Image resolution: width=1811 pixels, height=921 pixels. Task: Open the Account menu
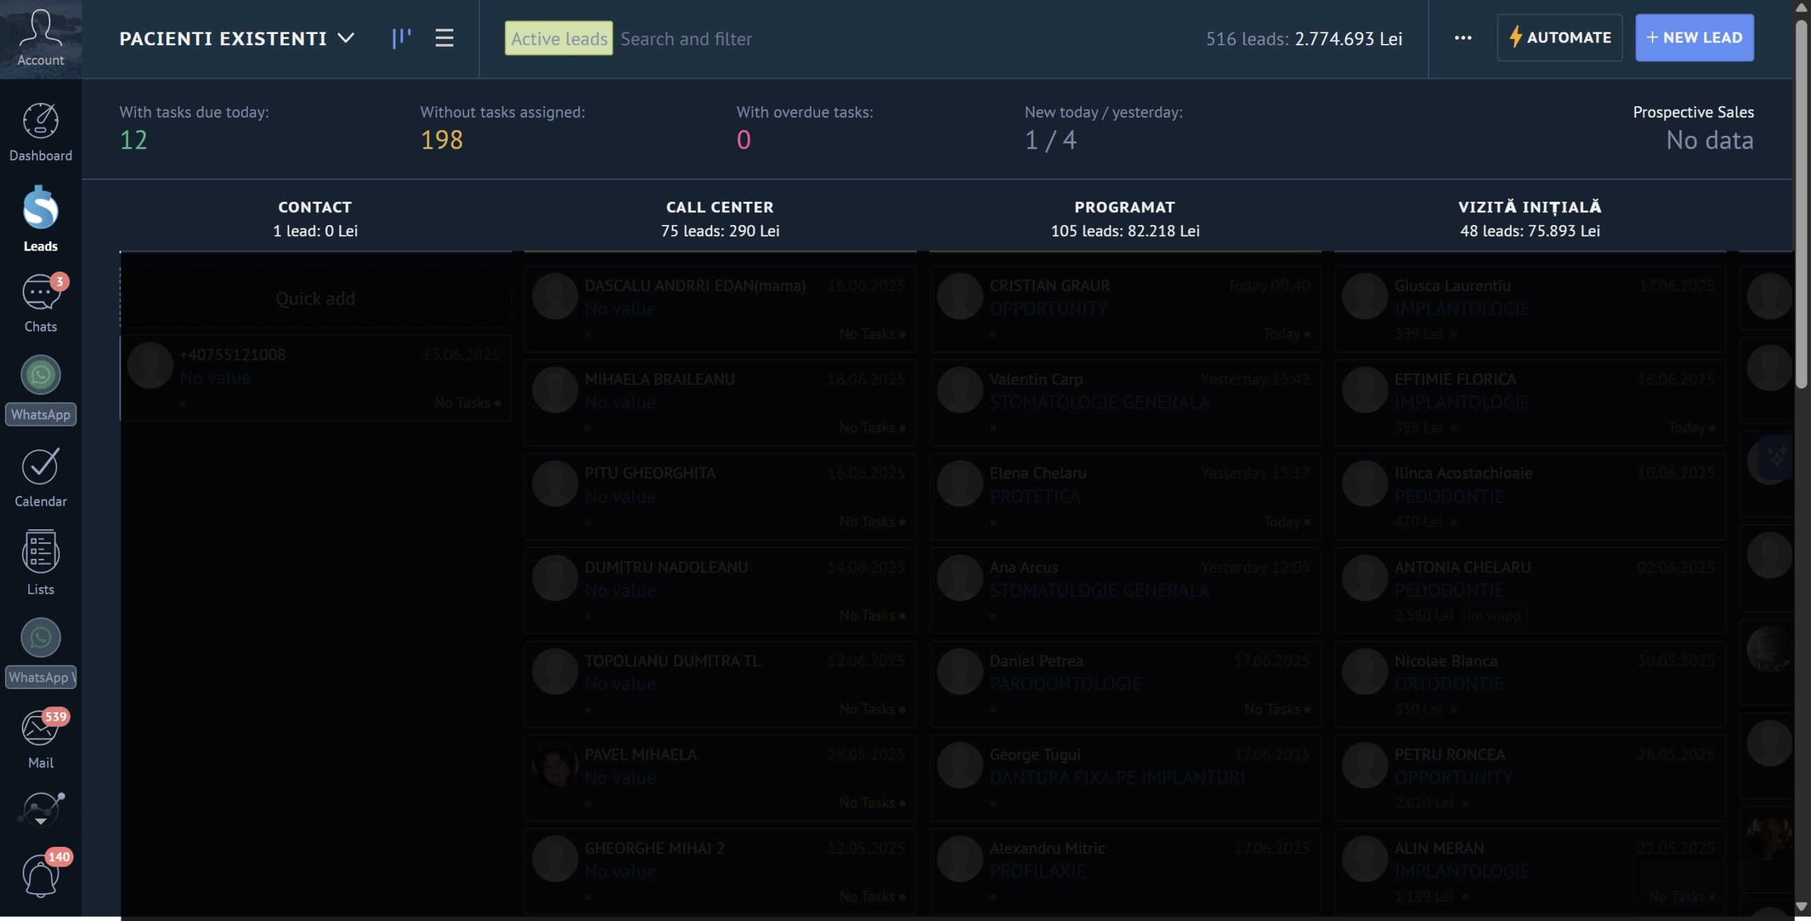coord(40,38)
